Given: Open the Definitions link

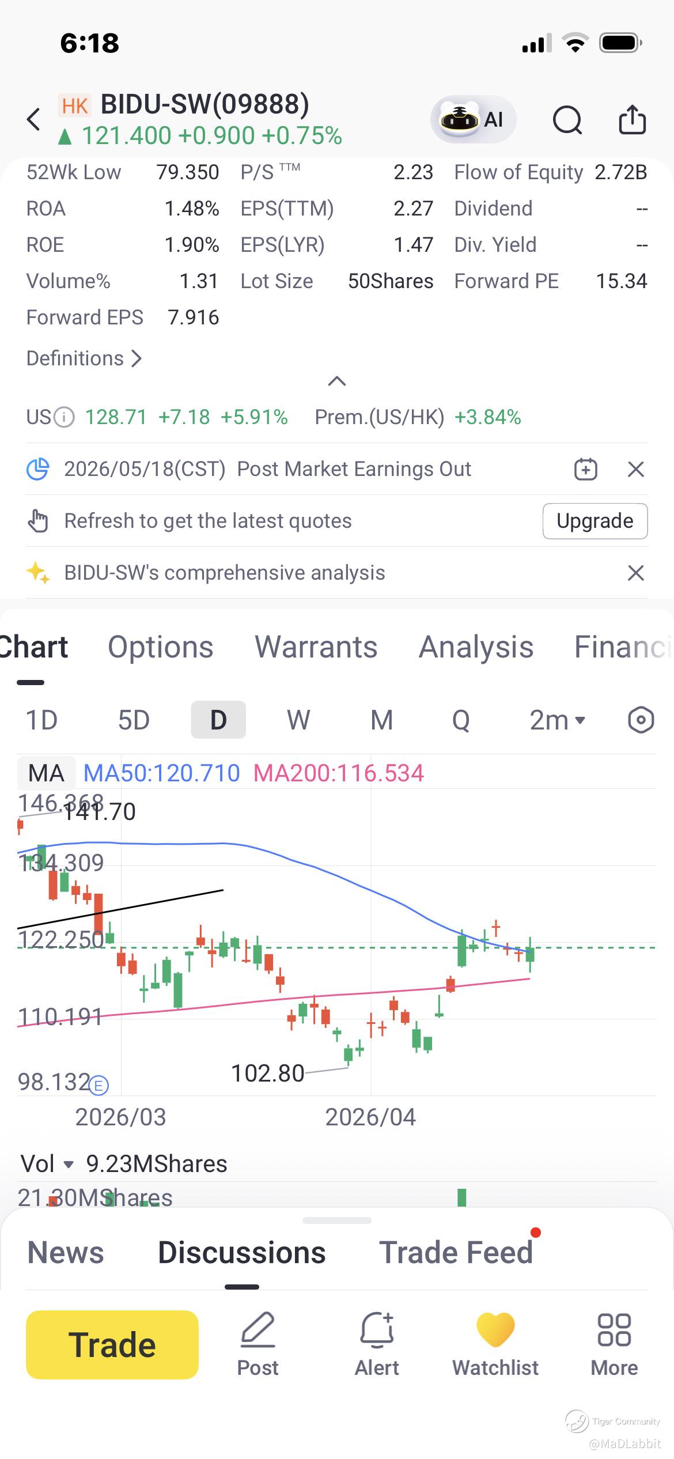Looking at the screenshot, I should [x=84, y=358].
